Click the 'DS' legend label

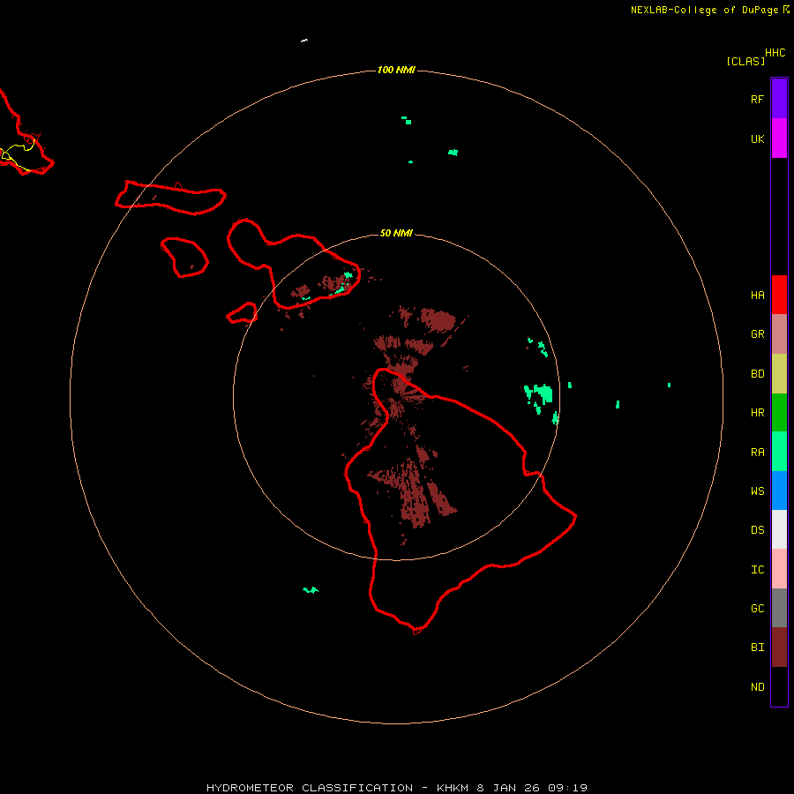click(757, 530)
